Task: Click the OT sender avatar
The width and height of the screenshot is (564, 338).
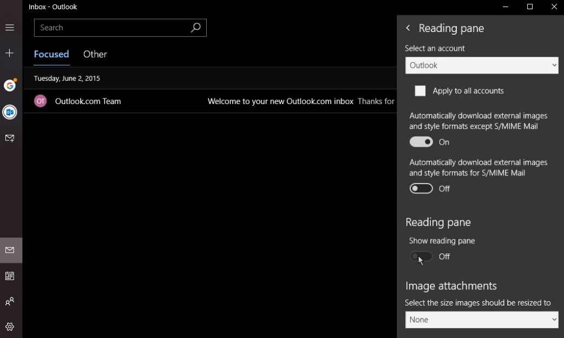Action: (40, 101)
